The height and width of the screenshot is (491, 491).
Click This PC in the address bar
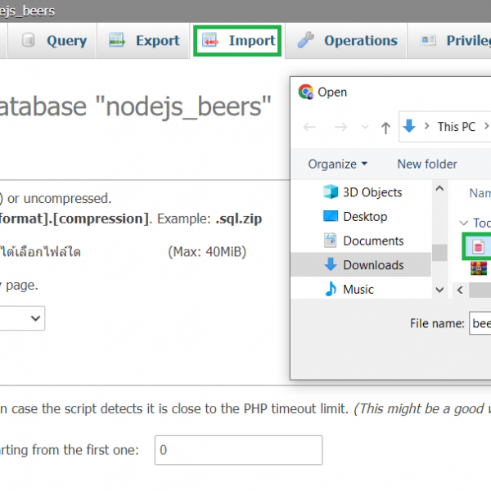click(x=456, y=127)
